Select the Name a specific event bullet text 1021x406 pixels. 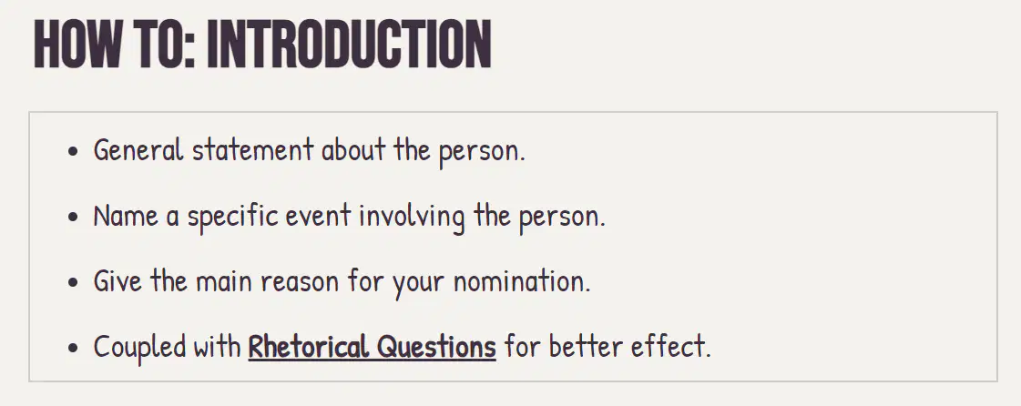coord(350,216)
